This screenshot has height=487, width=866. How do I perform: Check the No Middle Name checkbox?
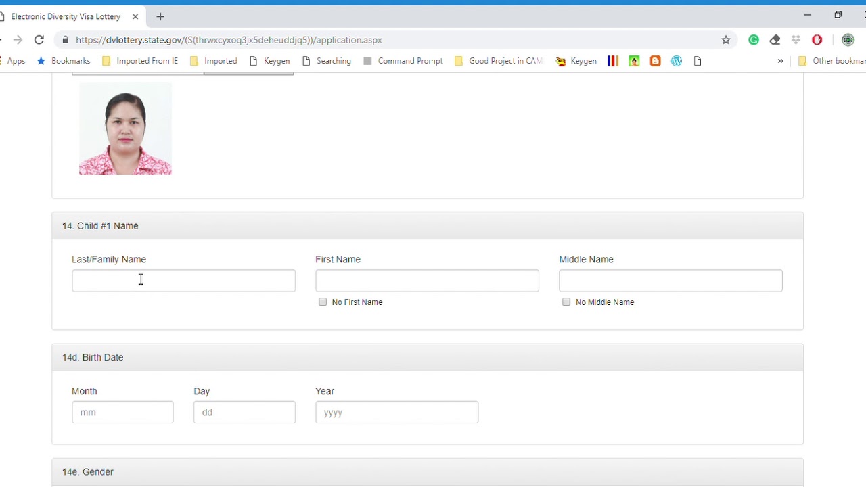pyautogui.click(x=566, y=302)
